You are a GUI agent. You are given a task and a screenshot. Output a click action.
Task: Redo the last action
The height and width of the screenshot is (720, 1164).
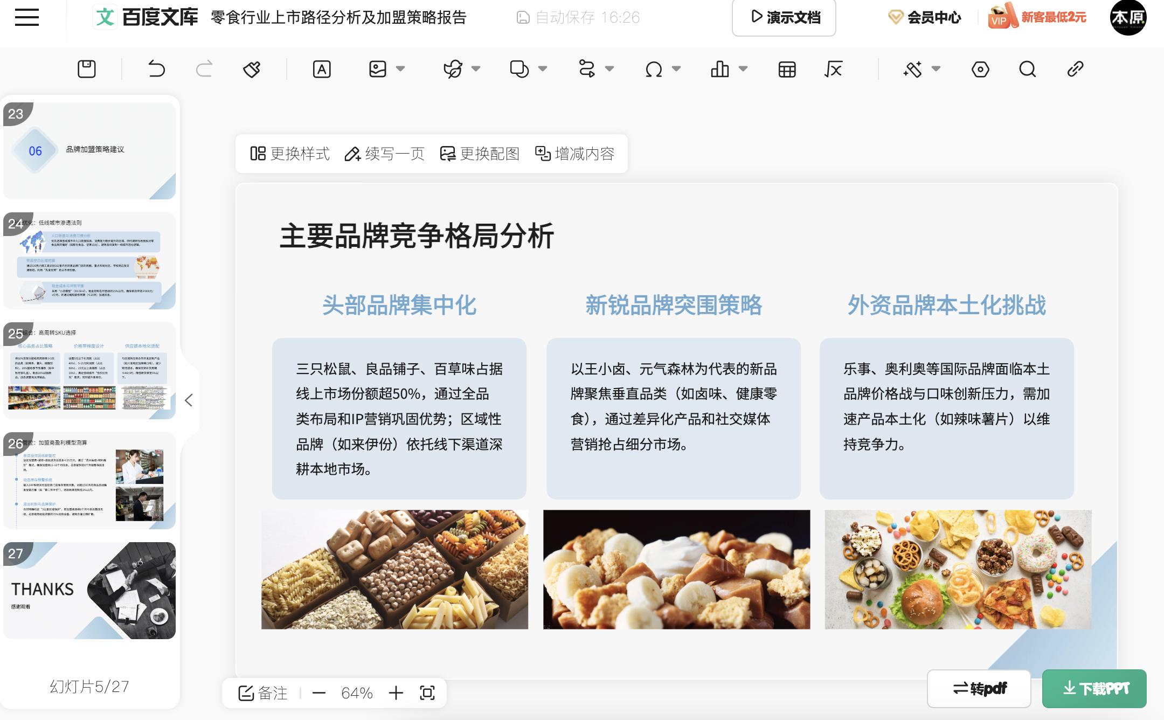pos(204,69)
